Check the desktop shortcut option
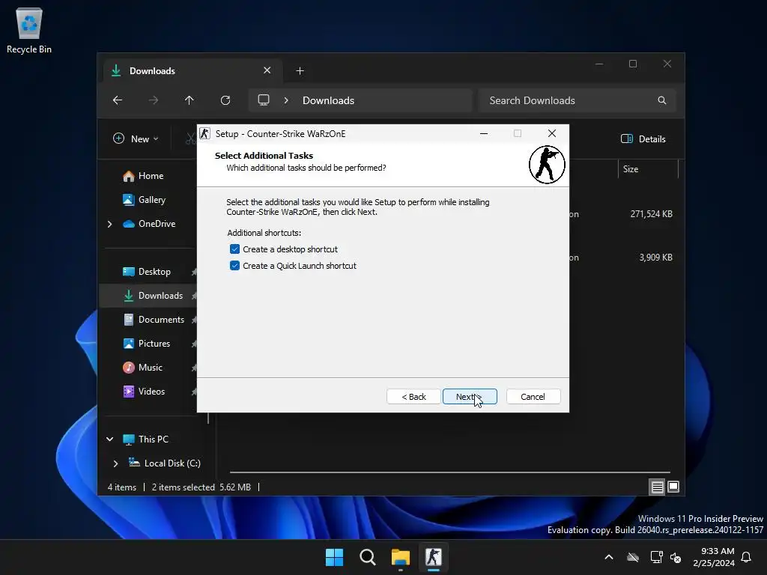Screen dimensions: 767x575 [234, 249]
